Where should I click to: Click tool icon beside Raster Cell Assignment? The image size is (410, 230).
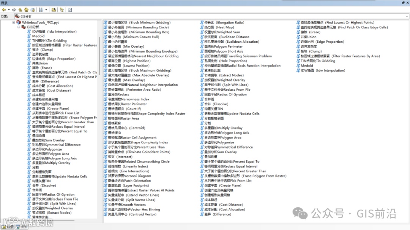(106, 138)
